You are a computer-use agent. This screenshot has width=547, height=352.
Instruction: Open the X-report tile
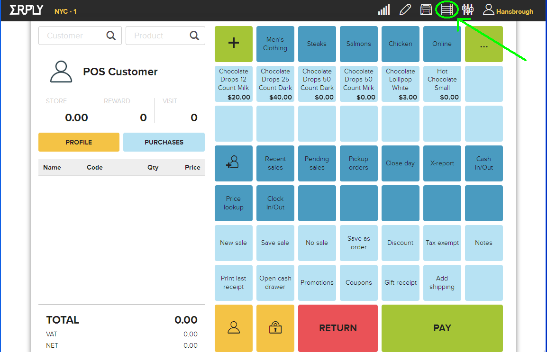coord(442,163)
